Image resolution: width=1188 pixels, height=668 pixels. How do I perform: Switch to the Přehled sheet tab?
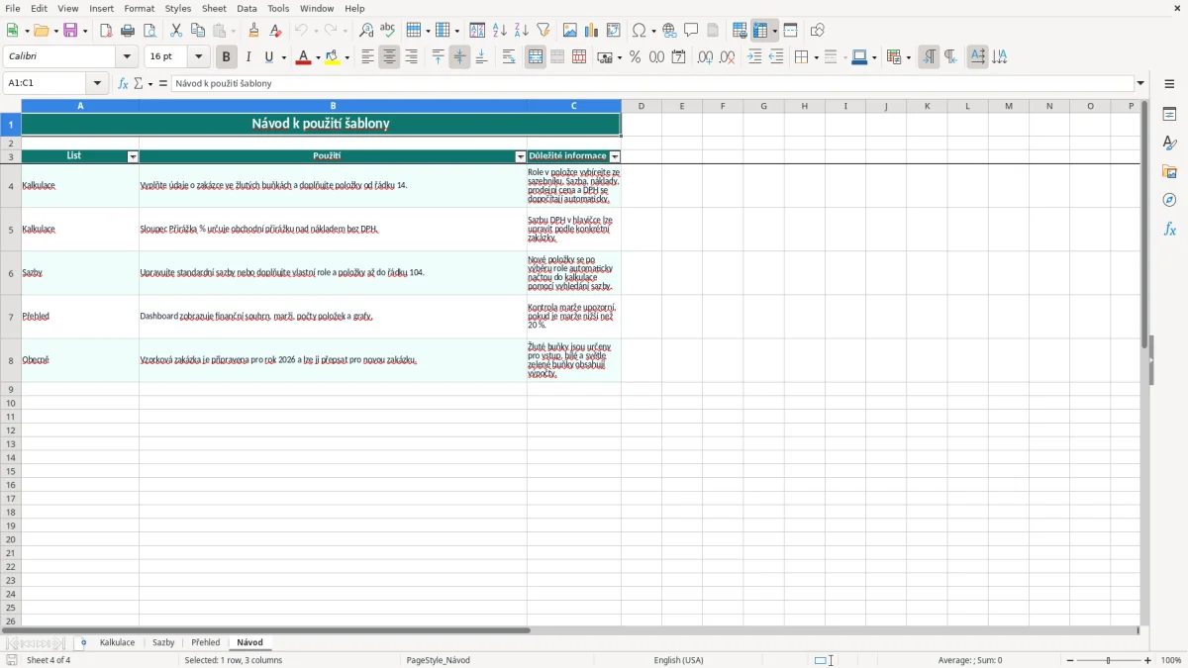coord(206,643)
